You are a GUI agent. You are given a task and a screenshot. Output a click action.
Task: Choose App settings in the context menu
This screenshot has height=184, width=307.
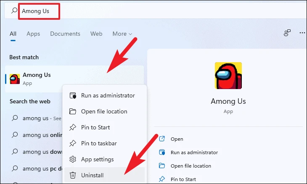coord(105,159)
